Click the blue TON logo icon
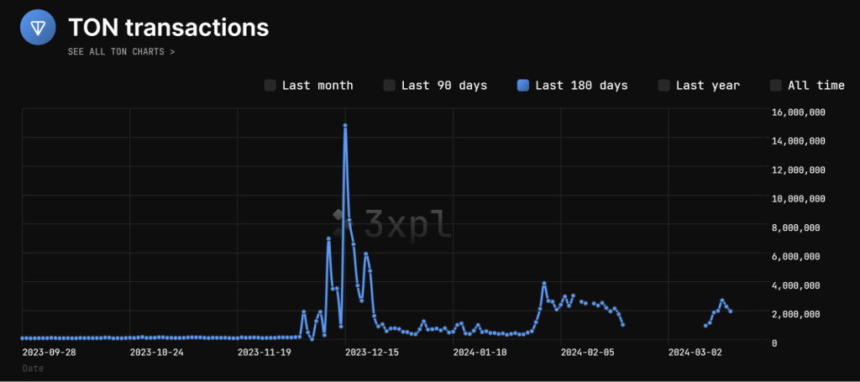 [38, 27]
